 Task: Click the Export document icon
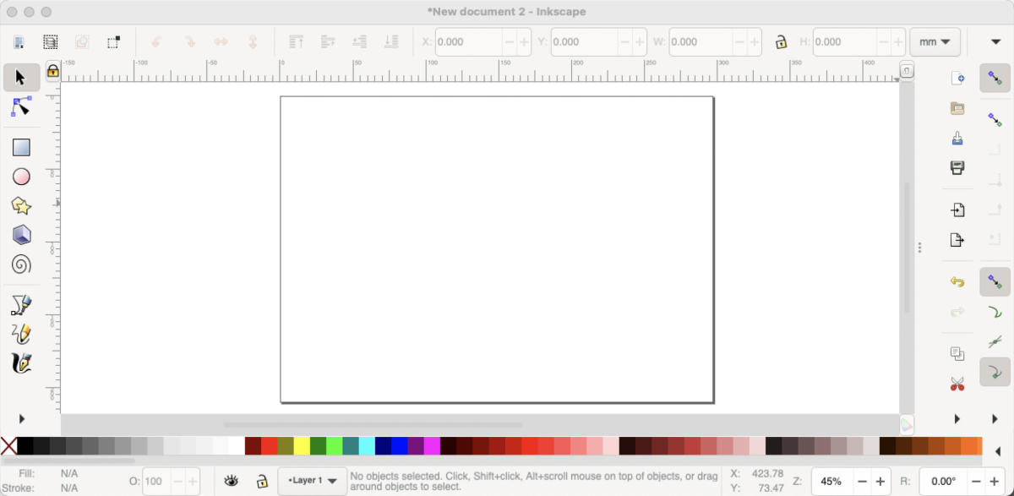pos(957,239)
